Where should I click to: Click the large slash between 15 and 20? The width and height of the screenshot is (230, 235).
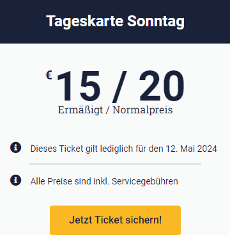click(119, 86)
